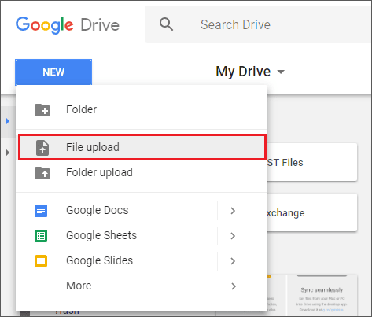Click the blue Google Docs icon
The height and width of the screenshot is (317, 372).
click(41, 211)
